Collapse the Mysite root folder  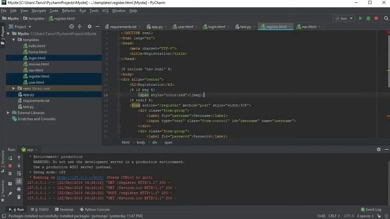pyautogui.click(x=8, y=33)
